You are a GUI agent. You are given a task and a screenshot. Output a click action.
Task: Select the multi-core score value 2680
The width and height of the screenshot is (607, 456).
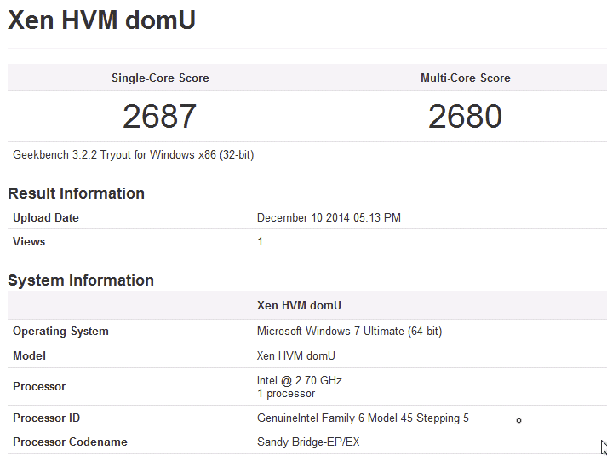tap(466, 116)
